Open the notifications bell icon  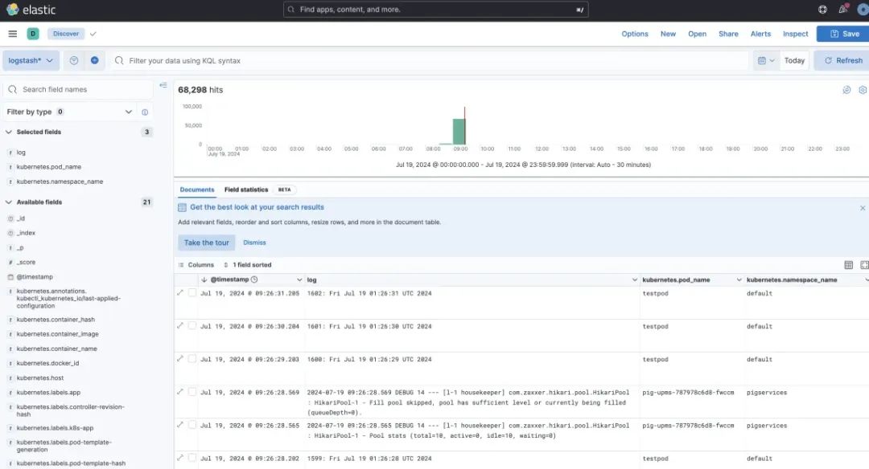(843, 9)
